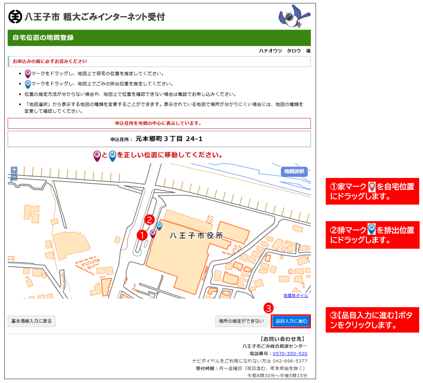Click phone number link 0570-550-530

tap(290, 353)
